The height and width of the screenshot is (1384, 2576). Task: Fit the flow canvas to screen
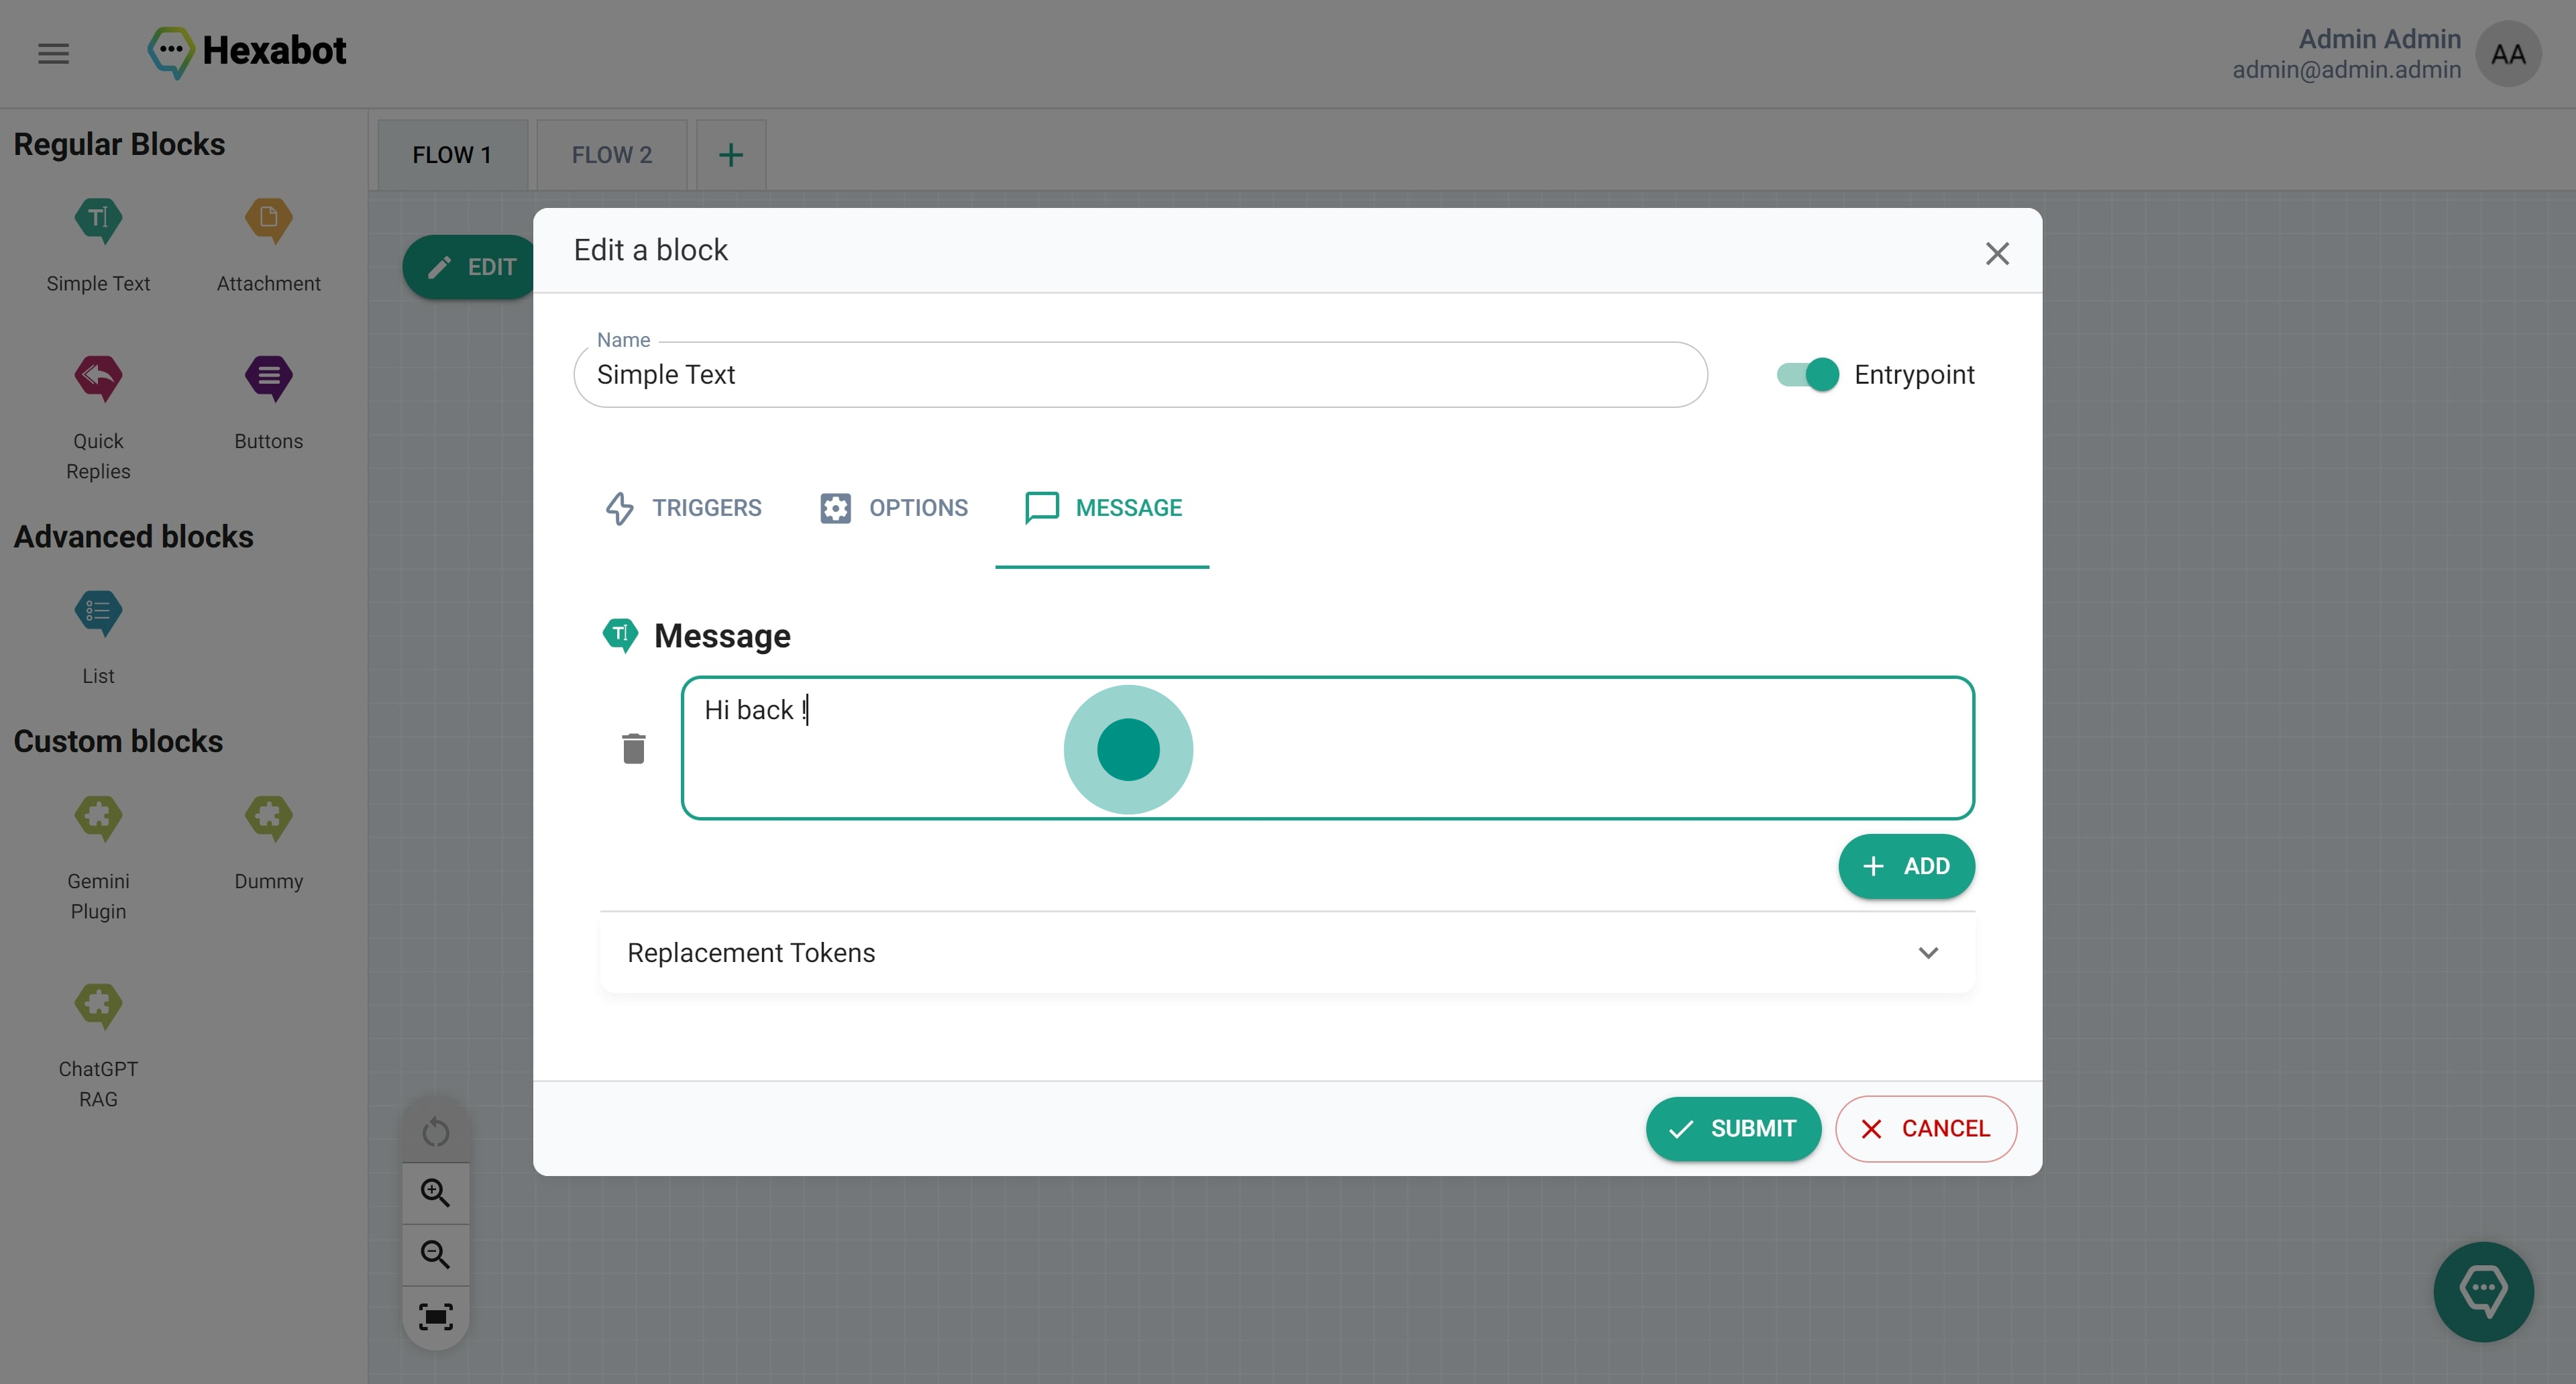[x=435, y=1316]
